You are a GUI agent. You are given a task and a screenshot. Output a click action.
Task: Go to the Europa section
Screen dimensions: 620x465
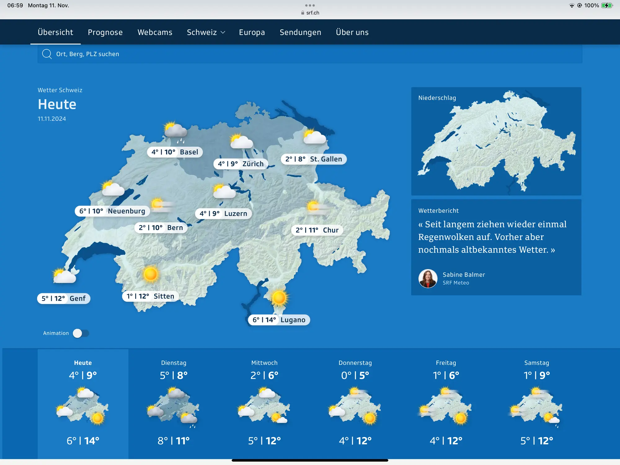[x=252, y=32]
